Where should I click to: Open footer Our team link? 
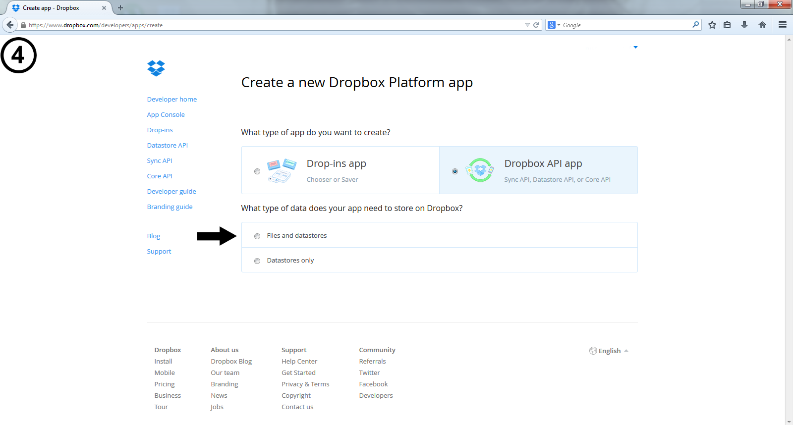[x=225, y=372]
